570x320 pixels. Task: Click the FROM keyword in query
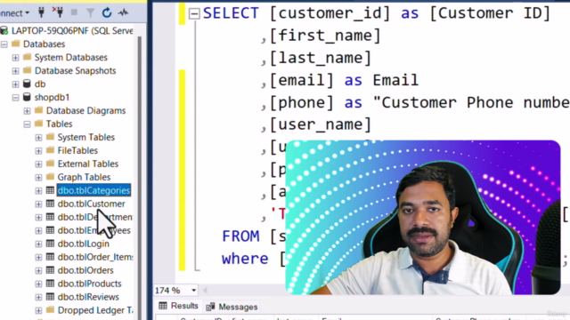pyautogui.click(x=240, y=236)
